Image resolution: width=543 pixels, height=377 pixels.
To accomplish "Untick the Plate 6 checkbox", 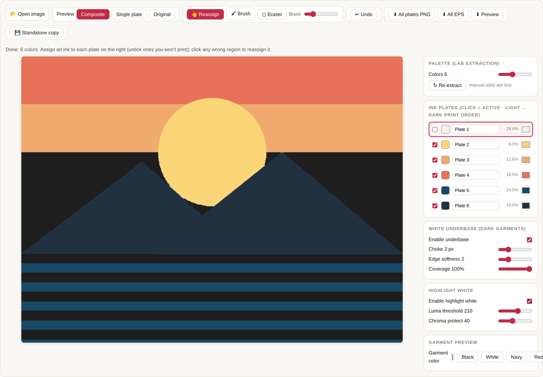I will (x=435, y=205).
